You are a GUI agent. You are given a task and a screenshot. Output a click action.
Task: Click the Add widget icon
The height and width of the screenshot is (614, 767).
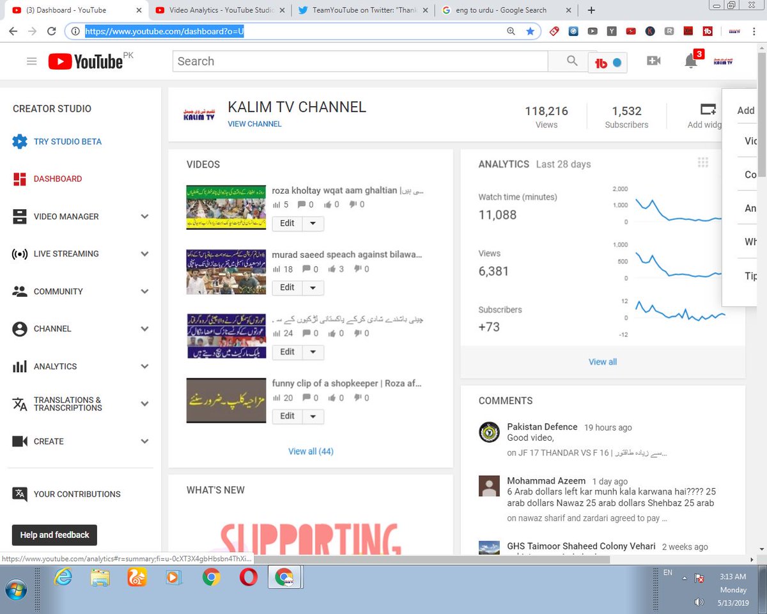[708, 109]
